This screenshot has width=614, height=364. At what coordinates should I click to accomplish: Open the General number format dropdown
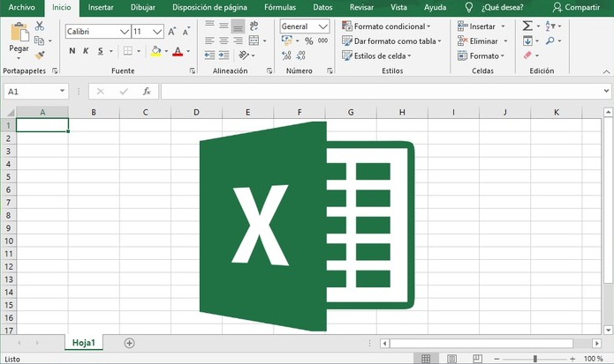pos(323,26)
